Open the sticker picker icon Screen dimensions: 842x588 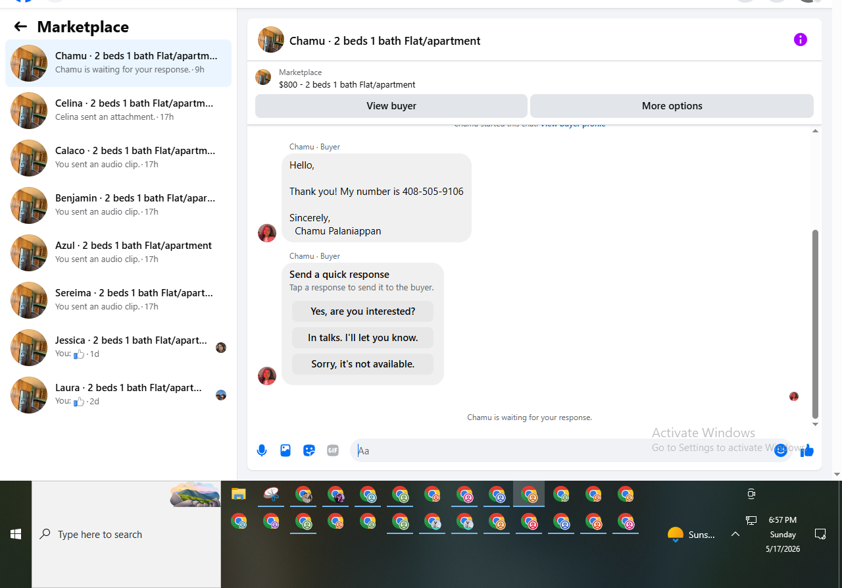click(309, 450)
